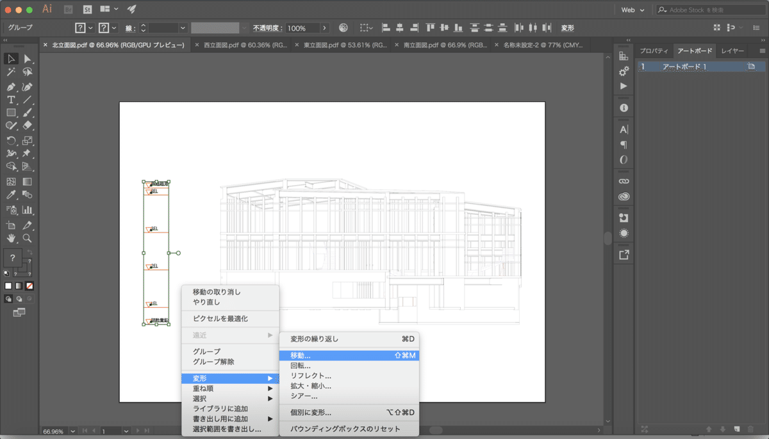Open the zoom level dropdown at bottom
769x439 pixels.
pos(72,431)
